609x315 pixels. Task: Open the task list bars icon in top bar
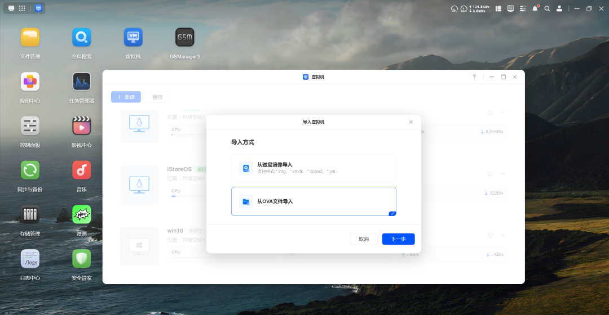(523, 8)
